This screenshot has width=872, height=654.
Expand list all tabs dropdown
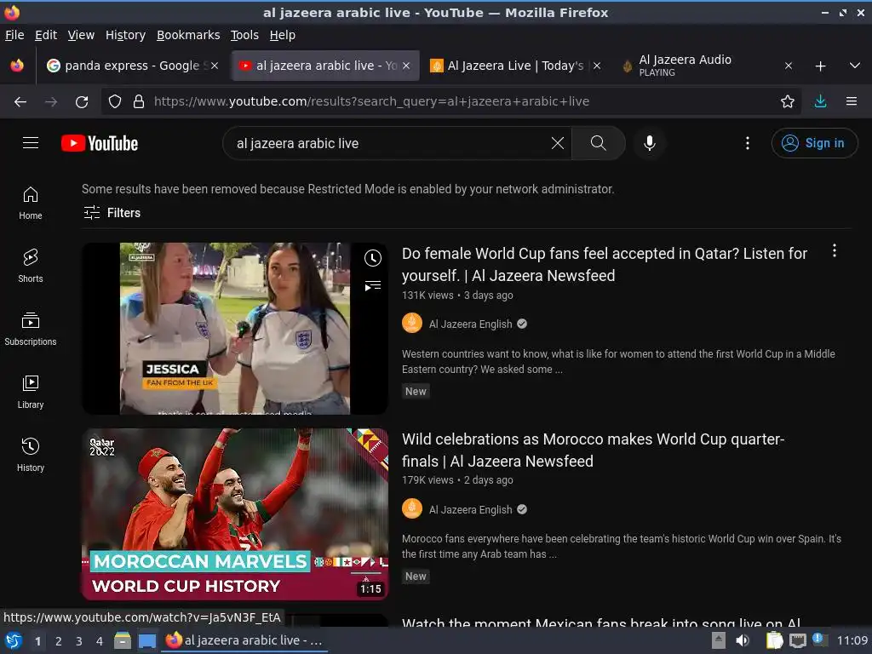(855, 66)
